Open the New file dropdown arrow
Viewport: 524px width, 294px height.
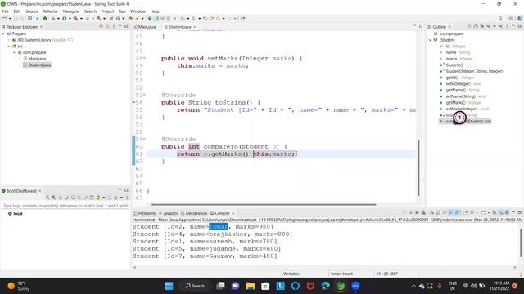[x=10, y=19]
